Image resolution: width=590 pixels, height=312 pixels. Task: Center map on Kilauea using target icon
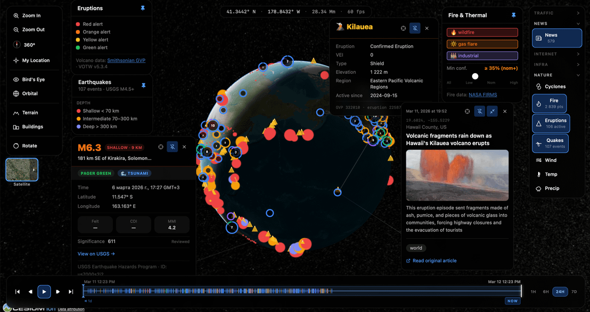click(x=403, y=28)
